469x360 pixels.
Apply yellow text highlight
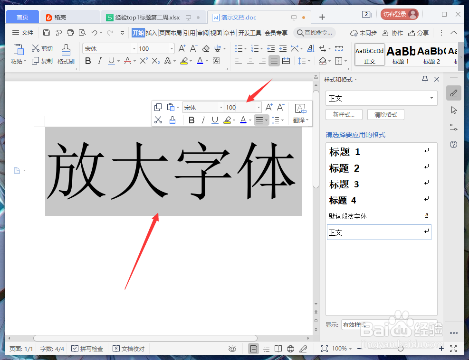pos(184,61)
